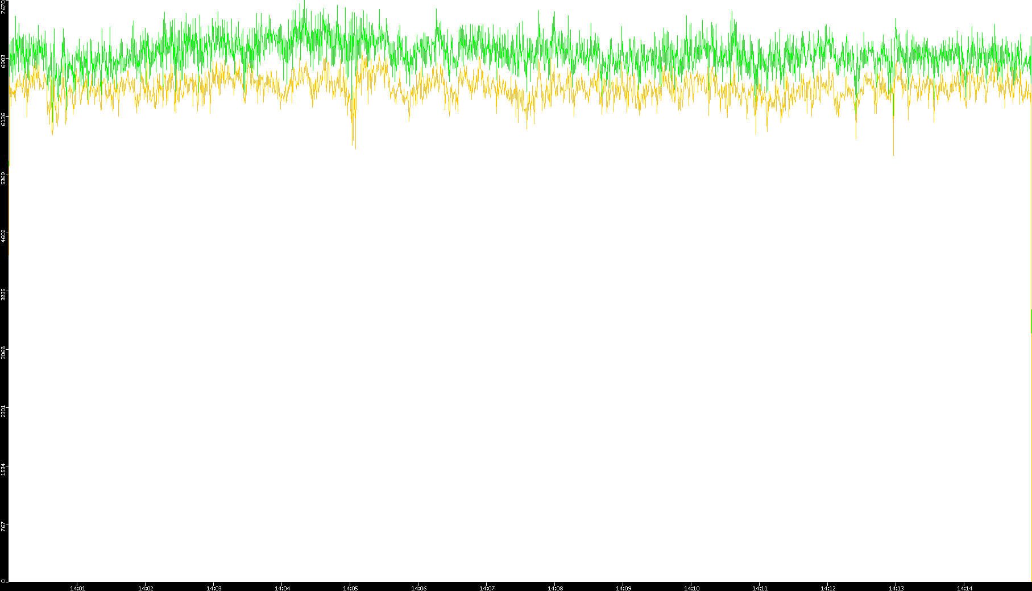
Task: Select the 14:10 tick on the timeline
Action: 691,588
